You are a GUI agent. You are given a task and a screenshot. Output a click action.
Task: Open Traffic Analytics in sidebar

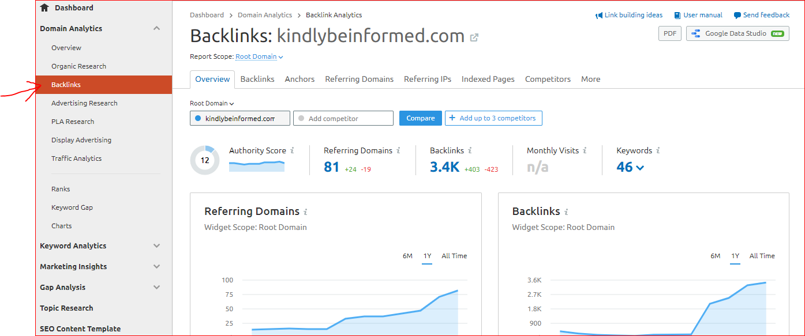[76, 158]
